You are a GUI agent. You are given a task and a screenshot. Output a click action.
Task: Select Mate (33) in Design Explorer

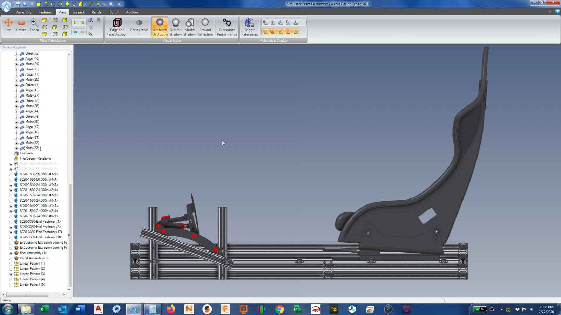click(x=32, y=148)
